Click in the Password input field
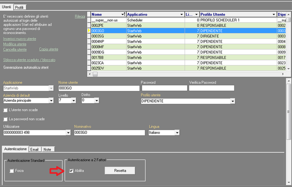The image size is (292, 187). tap(164, 88)
